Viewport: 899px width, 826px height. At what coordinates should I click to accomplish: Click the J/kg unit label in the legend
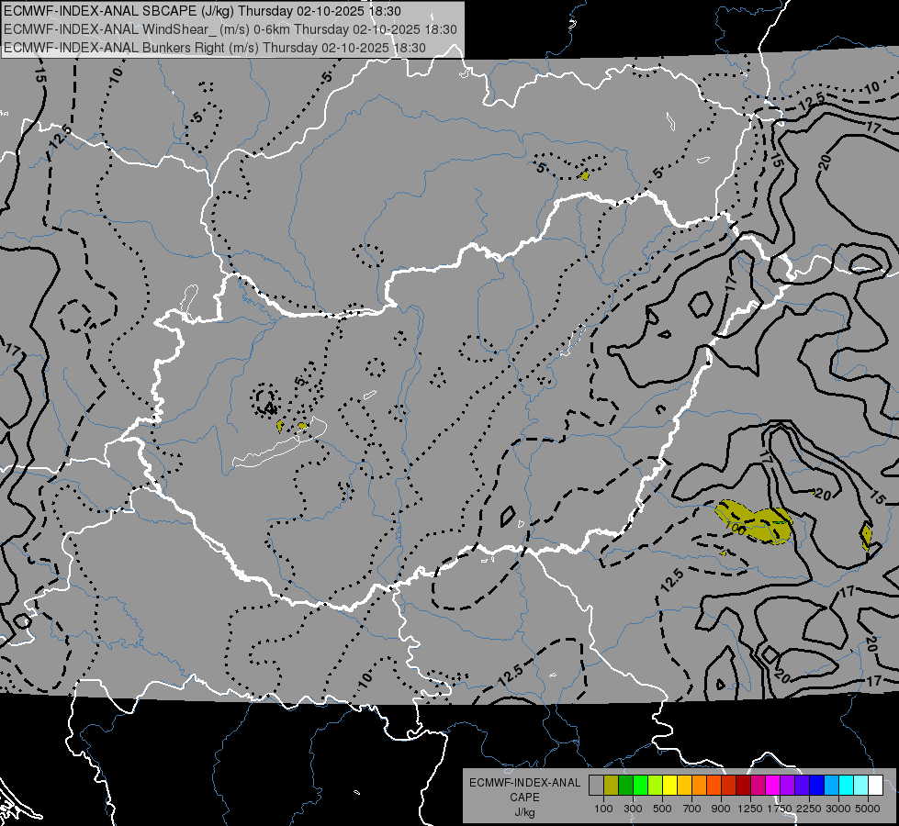[x=524, y=812]
